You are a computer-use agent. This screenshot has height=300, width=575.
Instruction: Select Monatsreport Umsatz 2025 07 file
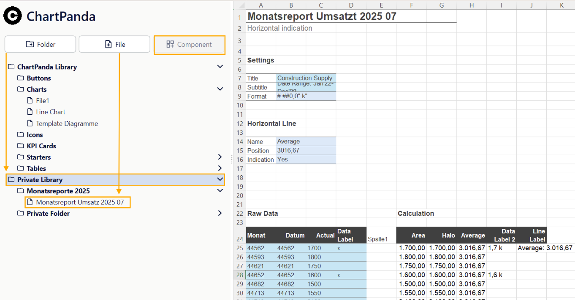[80, 202]
